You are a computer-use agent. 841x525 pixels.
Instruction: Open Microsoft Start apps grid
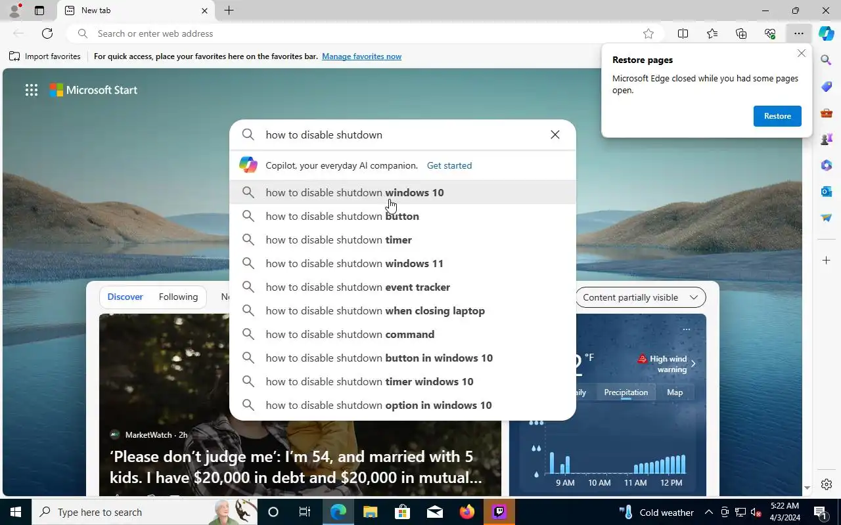[32, 90]
